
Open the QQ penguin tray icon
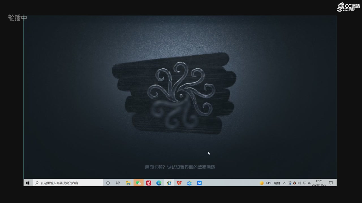(x=294, y=183)
